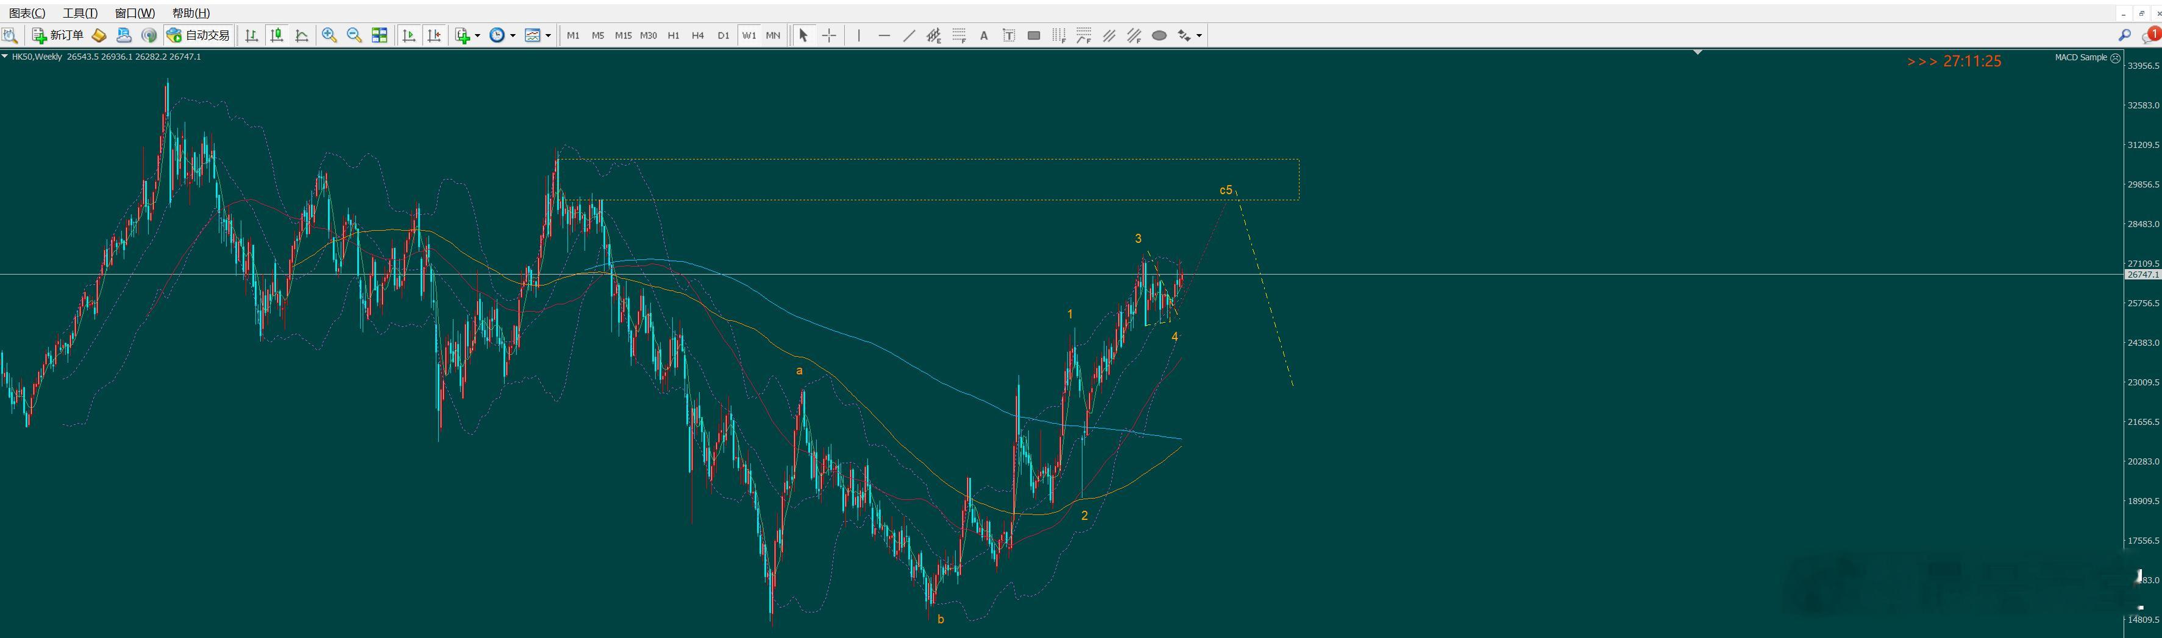Select the M30 timeframe

click(x=648, y=35)
